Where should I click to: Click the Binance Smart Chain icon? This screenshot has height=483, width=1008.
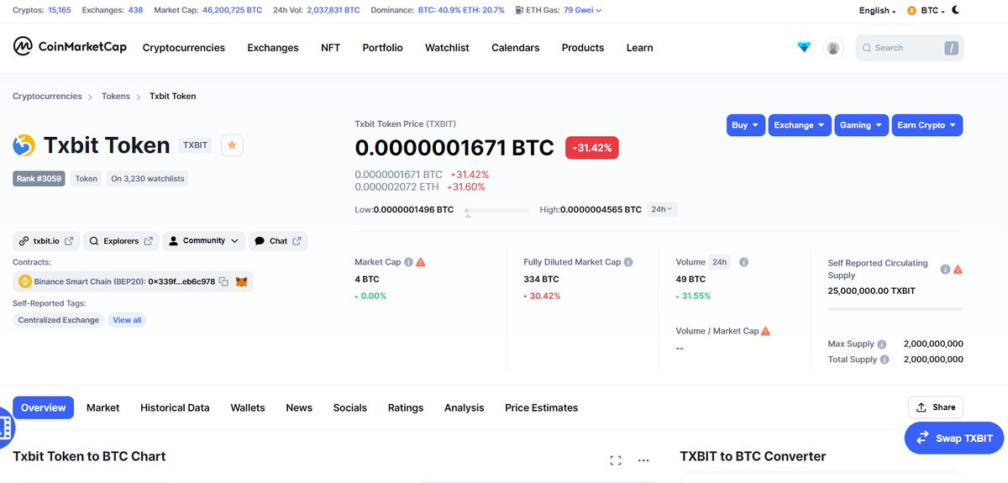(x=25, y=282)
